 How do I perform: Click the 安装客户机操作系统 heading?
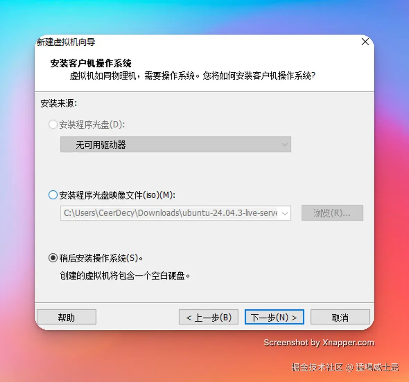pyautogui.click(x=91, y=63)
